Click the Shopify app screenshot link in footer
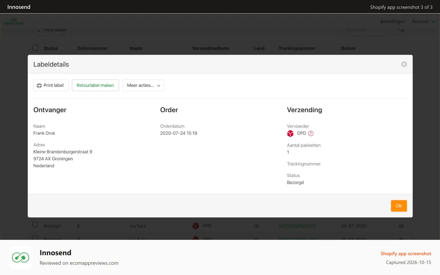 point(406,253)
